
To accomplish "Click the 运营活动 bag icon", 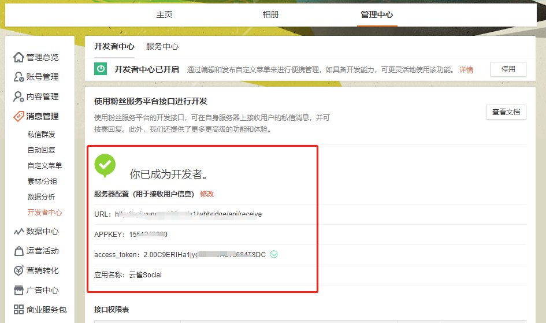I will pyautogui.click(x=19, y=251).
